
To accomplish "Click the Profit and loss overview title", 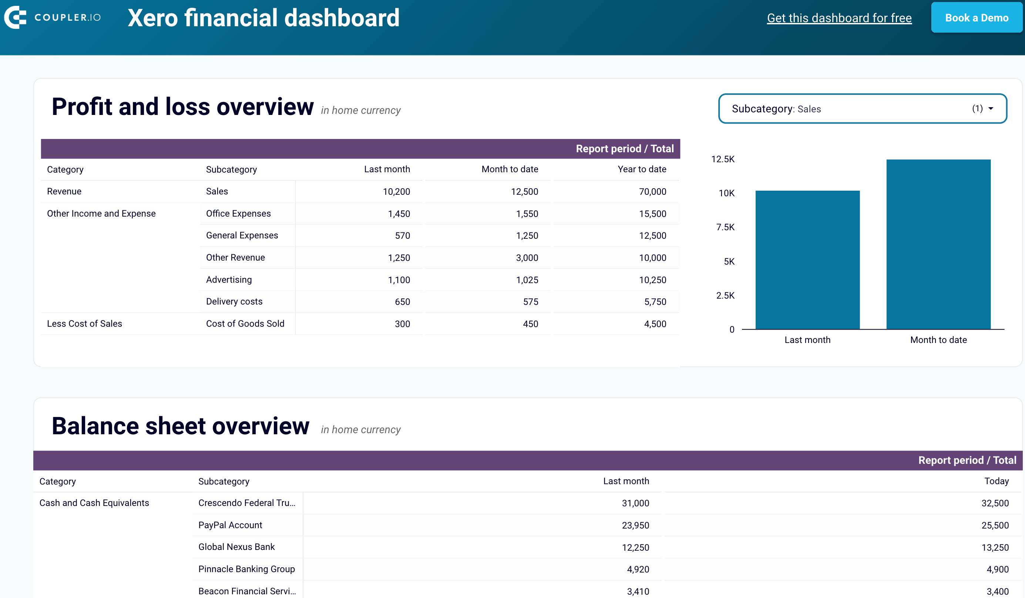I will pyautogui.click(x=182, y=106).
